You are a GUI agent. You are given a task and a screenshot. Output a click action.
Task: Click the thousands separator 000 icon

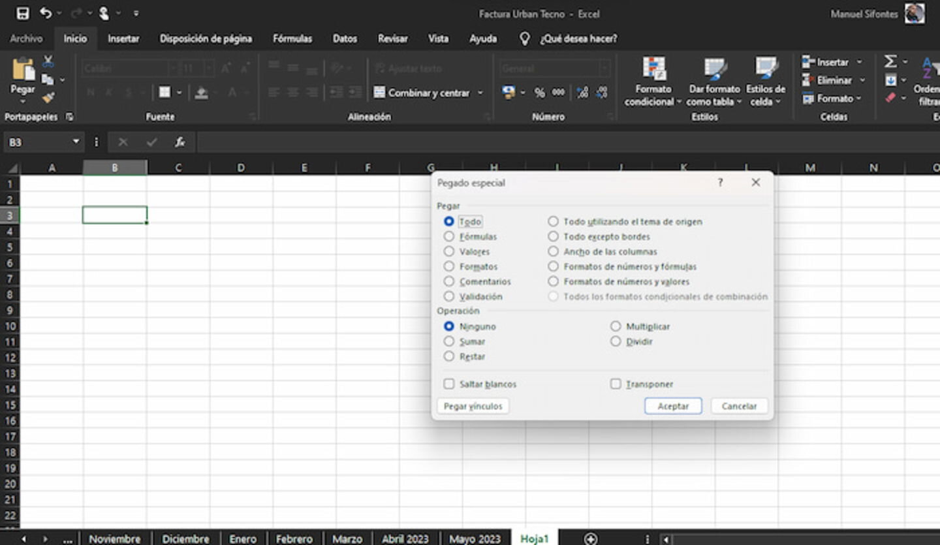558,93
